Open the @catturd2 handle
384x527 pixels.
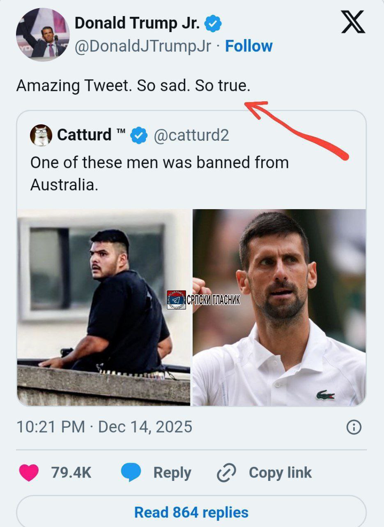[191, 135]
